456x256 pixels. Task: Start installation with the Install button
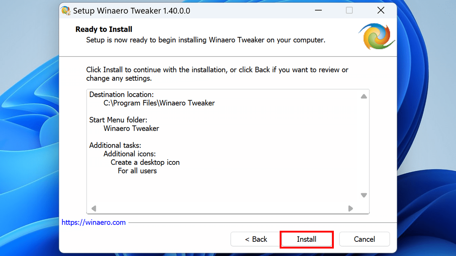pos(306,239)
